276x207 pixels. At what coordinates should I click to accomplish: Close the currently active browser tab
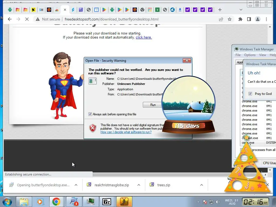(x=65, y=10)
